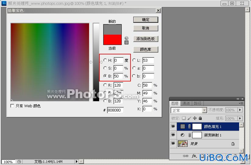Click the 100% zoom field in status bar
Screen dimensions: 251x165
tap(8, 162)
